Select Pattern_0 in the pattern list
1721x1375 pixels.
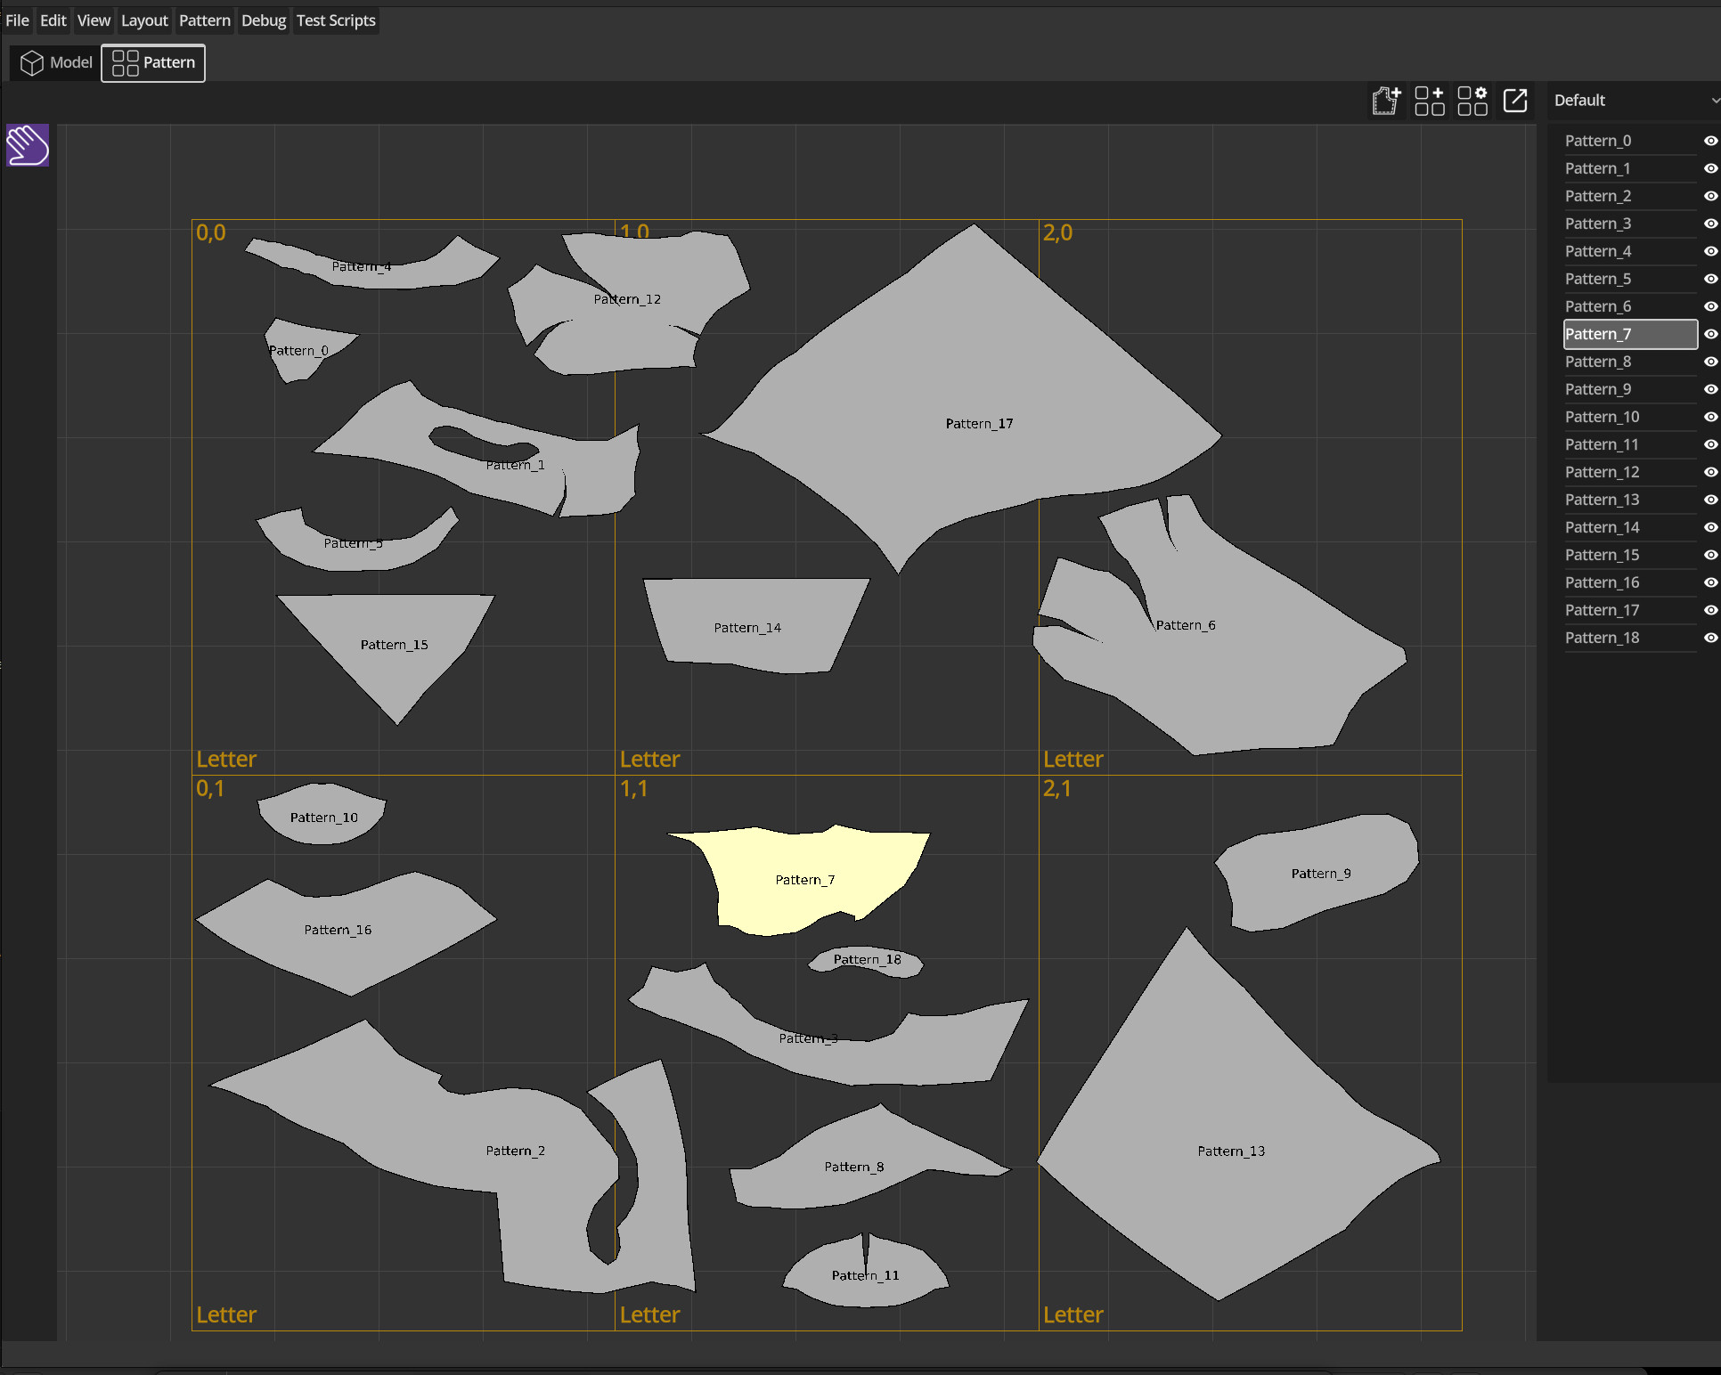click(x=1630, y=141)
